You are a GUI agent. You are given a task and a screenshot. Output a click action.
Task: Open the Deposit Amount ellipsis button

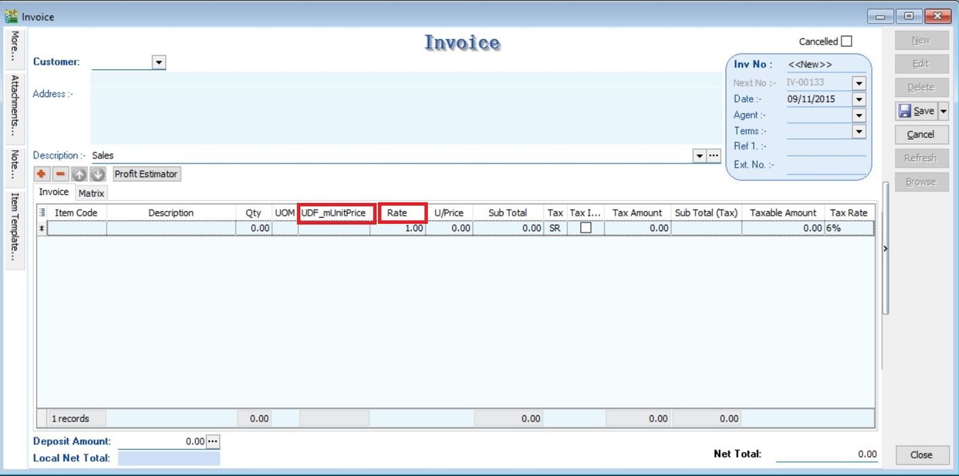(x=213, y=441)
